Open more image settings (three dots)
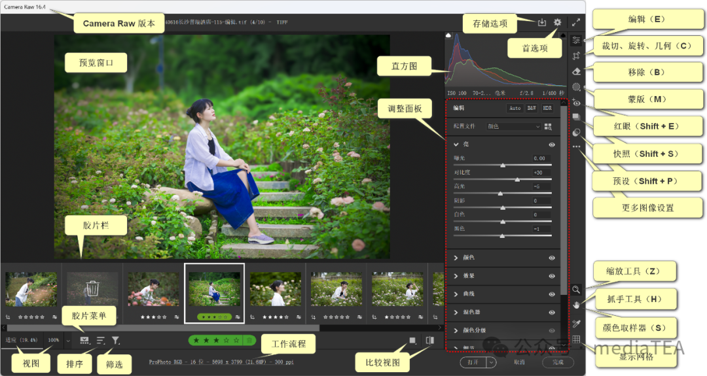Screen dimensions: 707x376 point(576,146)
